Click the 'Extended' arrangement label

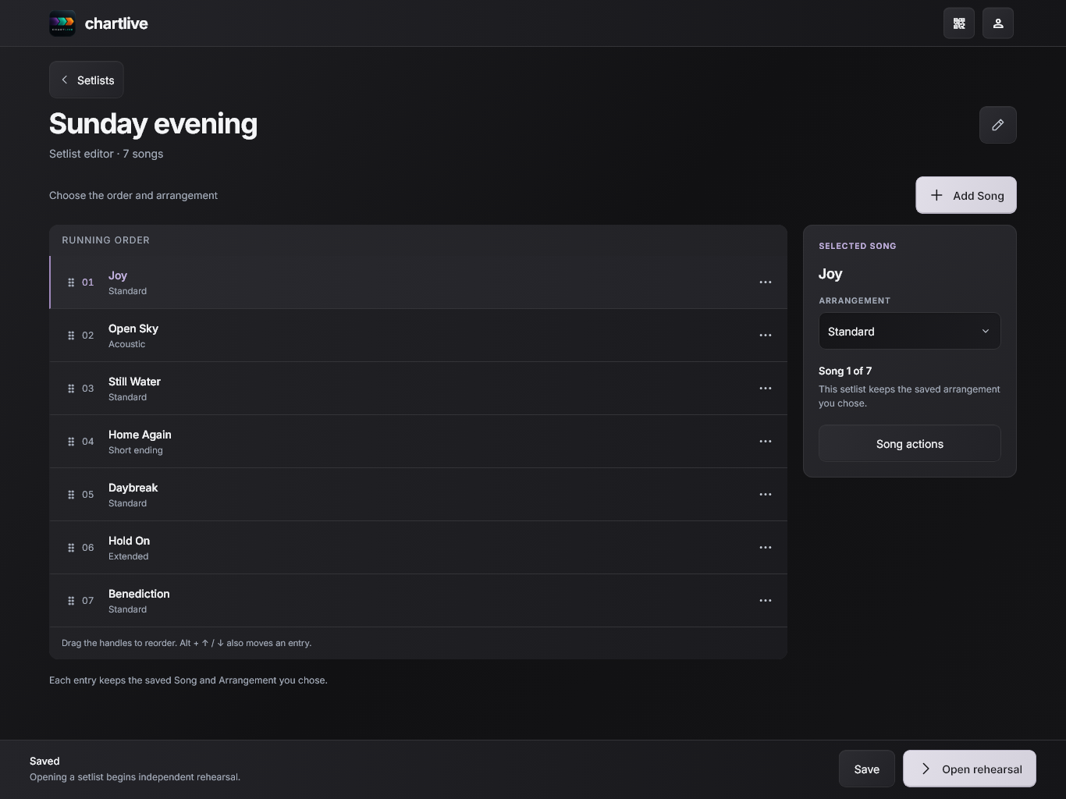pos(128,556)
